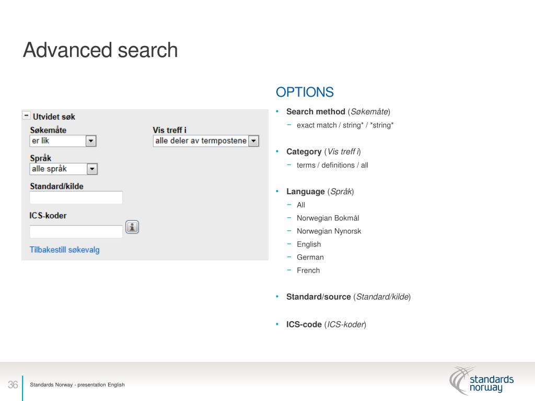Open the Språk dropdown arrow
The width and height of the screenshot is (535, 401).
92,169
